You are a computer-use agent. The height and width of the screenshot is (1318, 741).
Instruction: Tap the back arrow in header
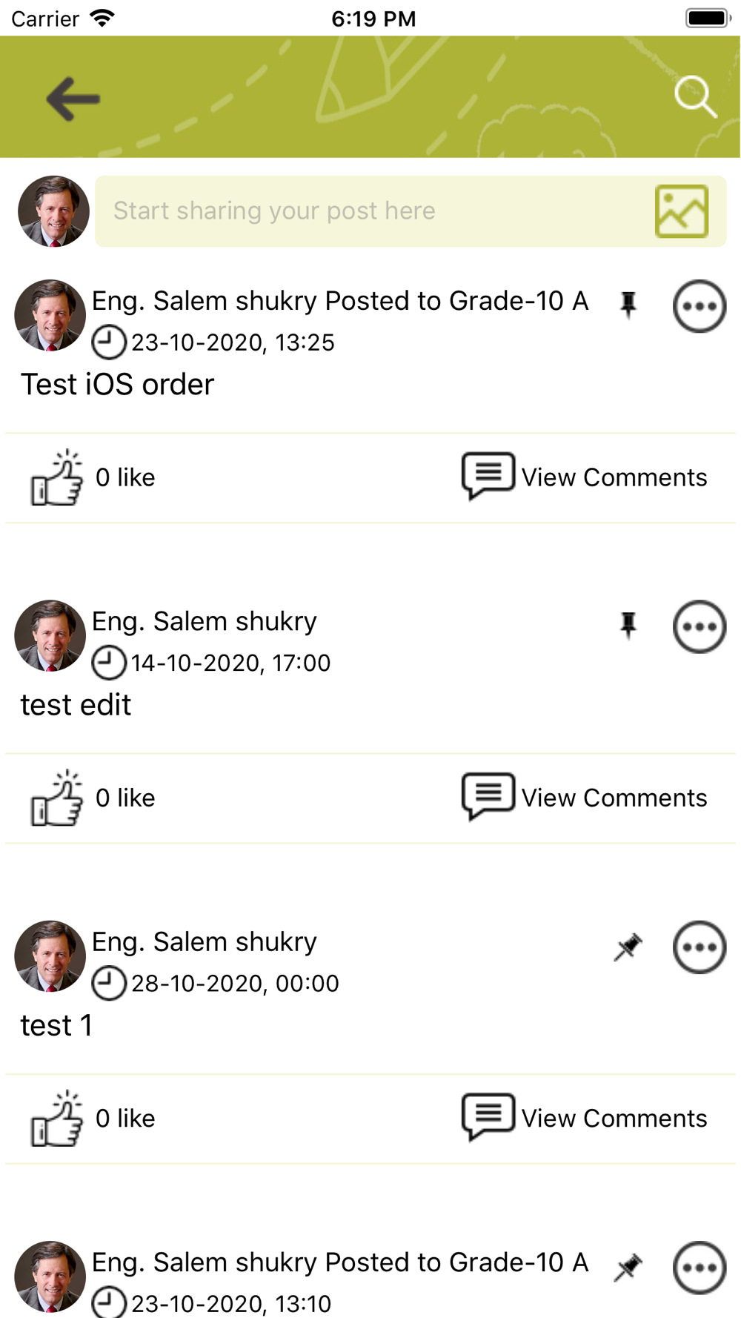73,99
